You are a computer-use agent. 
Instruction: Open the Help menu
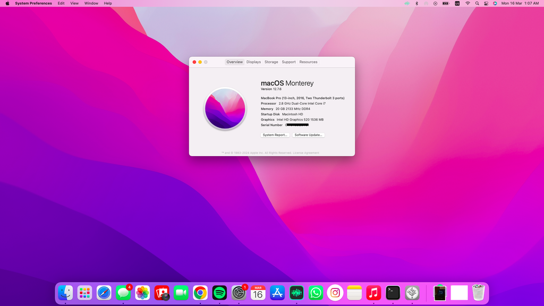(x=108, y=3)
